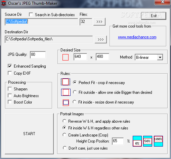Click the JPG Quality field
The image size is (171, 159).
pos(38,55)
